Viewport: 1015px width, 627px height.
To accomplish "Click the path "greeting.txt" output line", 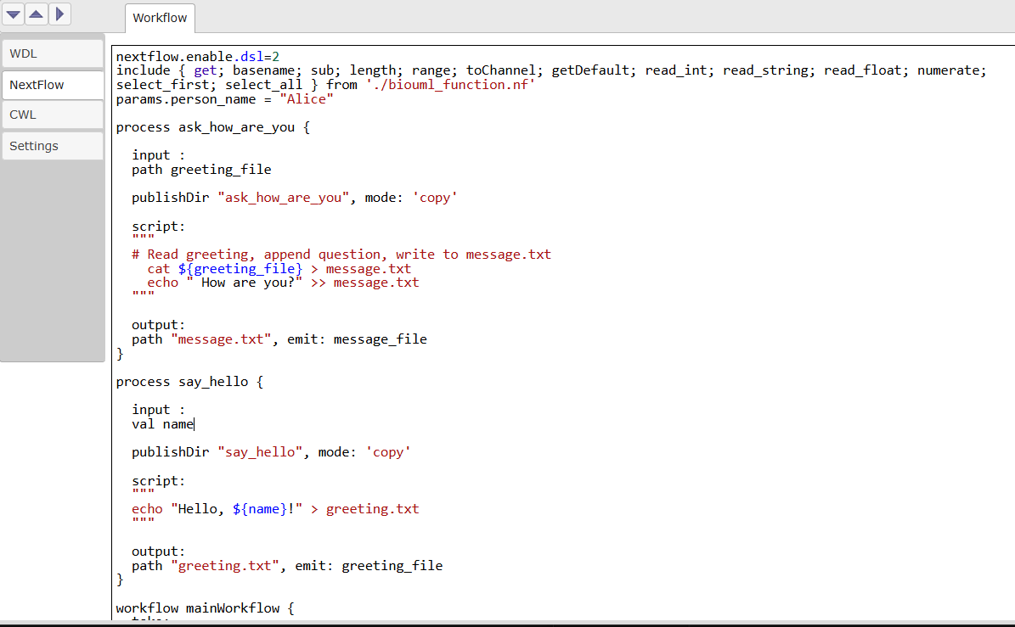I will pos(287,566).
